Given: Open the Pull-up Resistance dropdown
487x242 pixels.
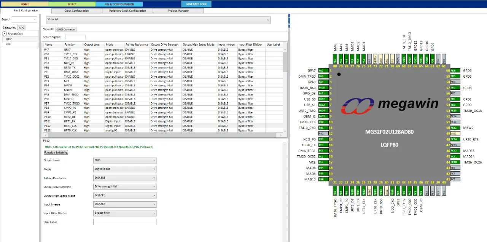Looking at the screenshot, I should pyautogui.click(x=125, y=178).
